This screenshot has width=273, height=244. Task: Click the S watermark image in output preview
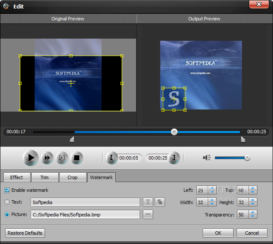click(x=174, y=99)
